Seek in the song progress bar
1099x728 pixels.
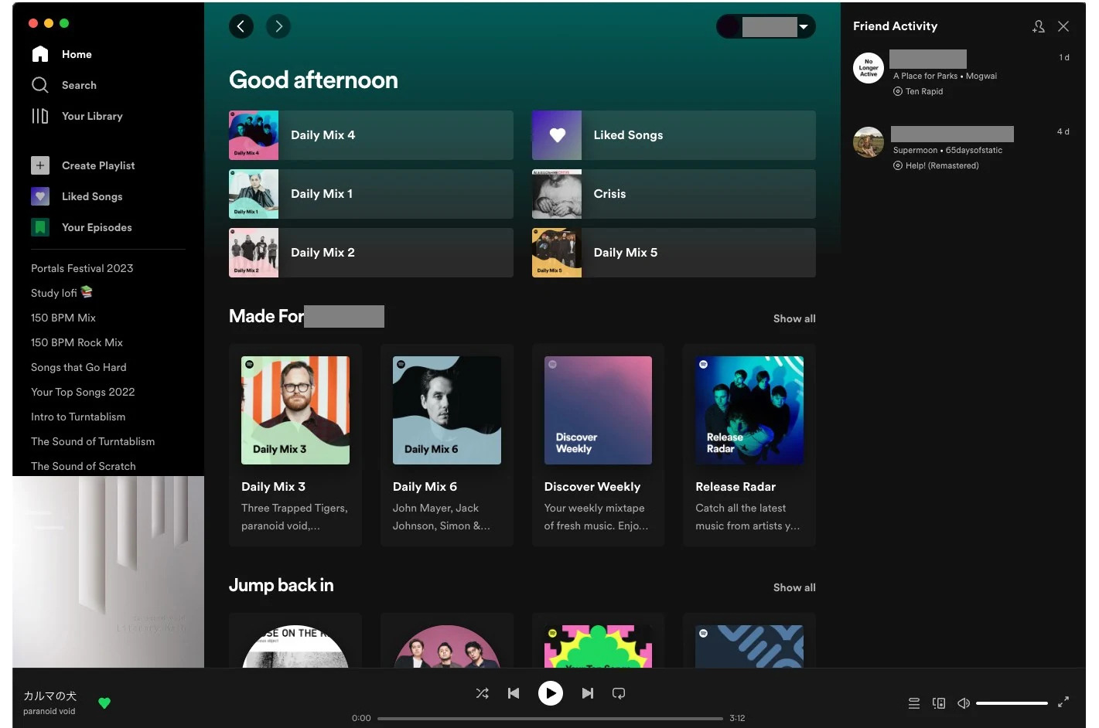pyautogui.click(x=550, y=718)
